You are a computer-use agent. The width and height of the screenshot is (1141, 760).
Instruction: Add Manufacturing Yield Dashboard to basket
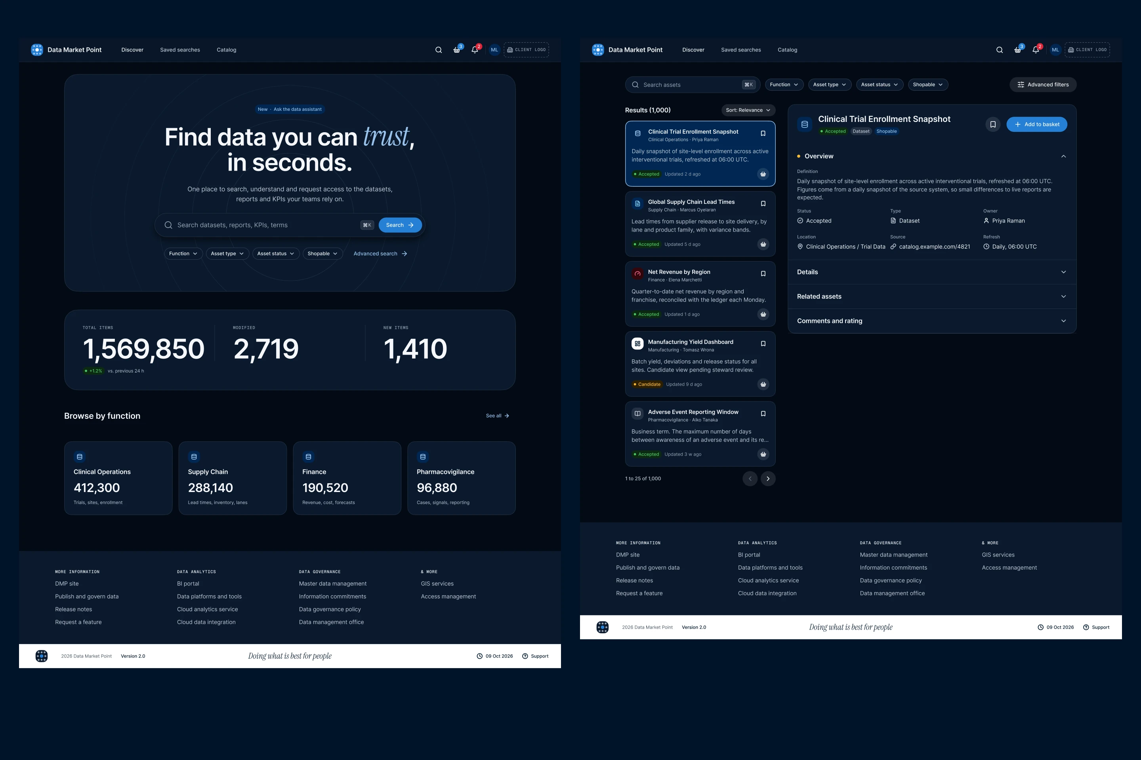[763, 384]
